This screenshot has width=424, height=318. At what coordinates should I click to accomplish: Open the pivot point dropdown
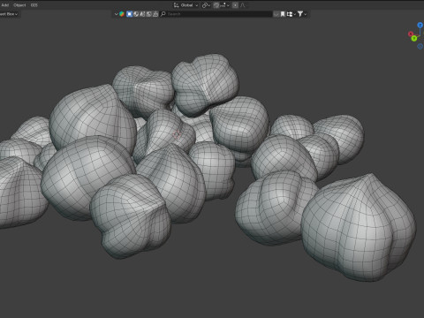pyautogui.click(x=206, y=5)
